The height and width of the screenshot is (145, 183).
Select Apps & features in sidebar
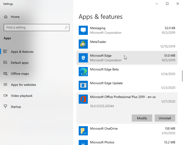pos(22,52)
